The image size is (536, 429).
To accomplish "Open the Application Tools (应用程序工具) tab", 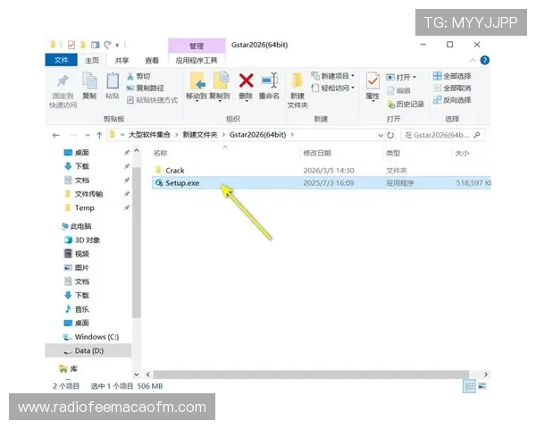I will 197,61.
